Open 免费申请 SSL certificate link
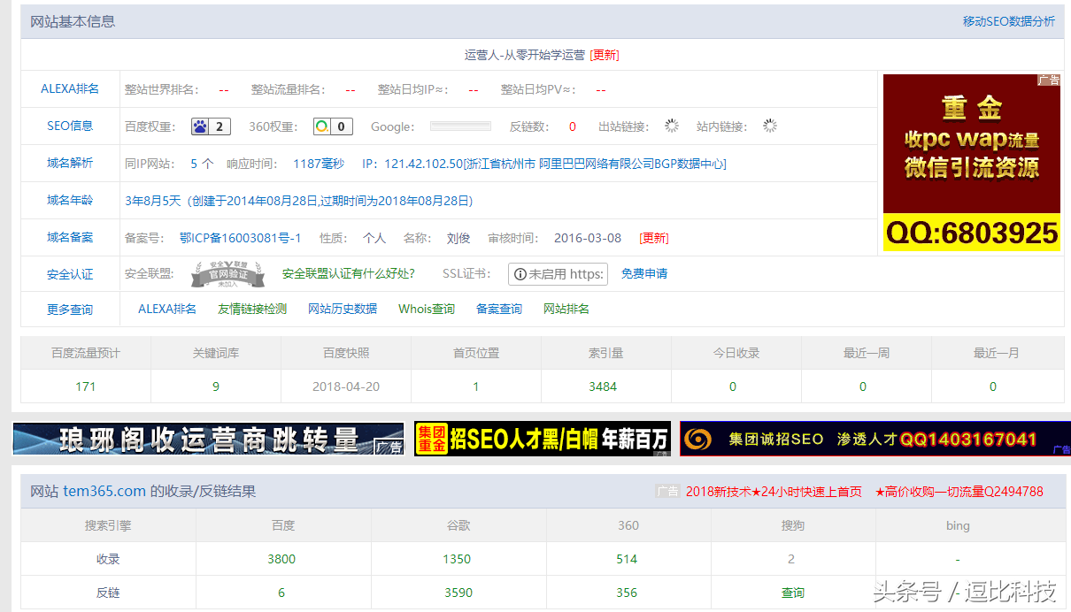The width and height of the screenshot is (1071, 612). click(x=644, y=274)
